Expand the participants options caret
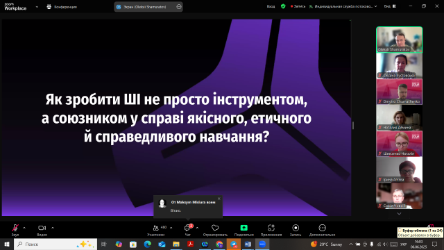 tap(171, 228)
